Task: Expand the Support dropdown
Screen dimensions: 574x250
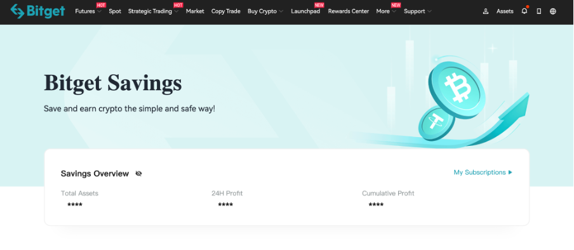Action: 418,11
